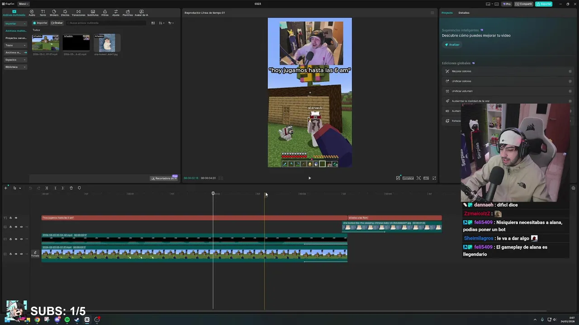Open the Filtros panel

(x=105, y=13)
